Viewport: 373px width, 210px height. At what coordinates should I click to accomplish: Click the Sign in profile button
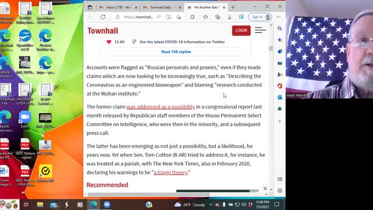coord(260,17)
